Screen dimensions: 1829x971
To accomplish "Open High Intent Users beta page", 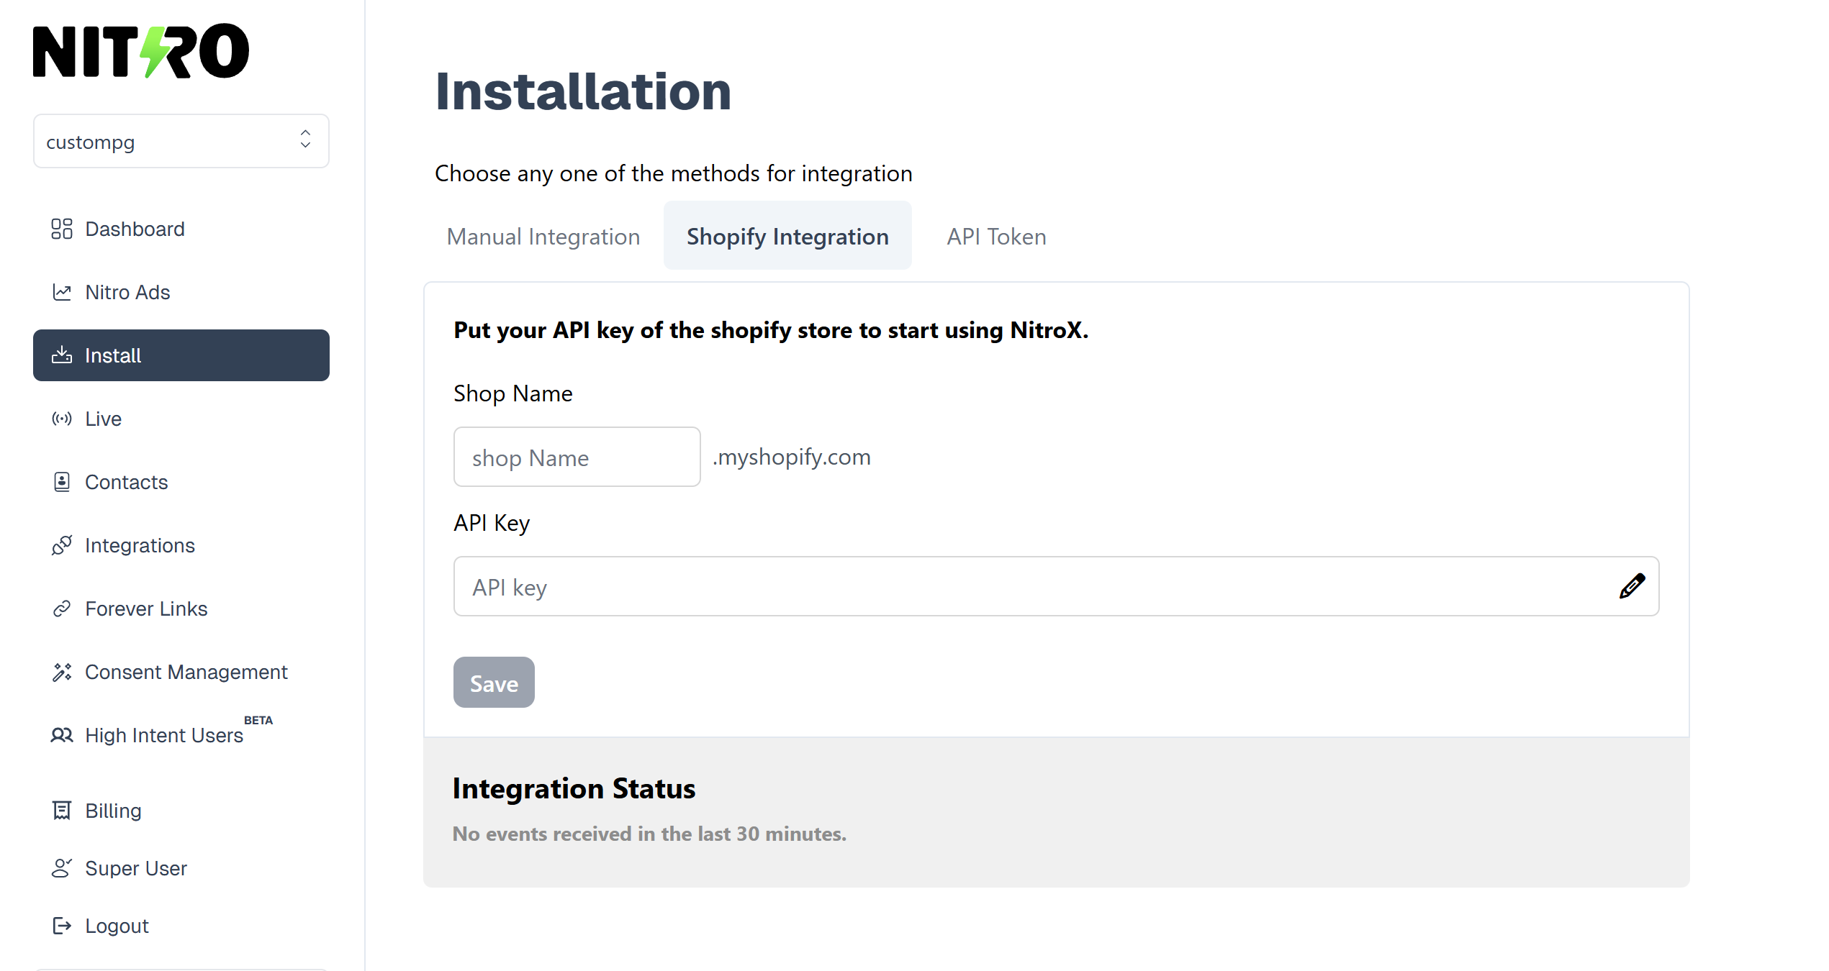I will pos(181,735).
